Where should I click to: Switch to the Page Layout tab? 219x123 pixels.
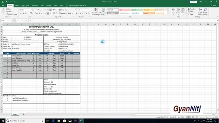[x=25, y=5]
